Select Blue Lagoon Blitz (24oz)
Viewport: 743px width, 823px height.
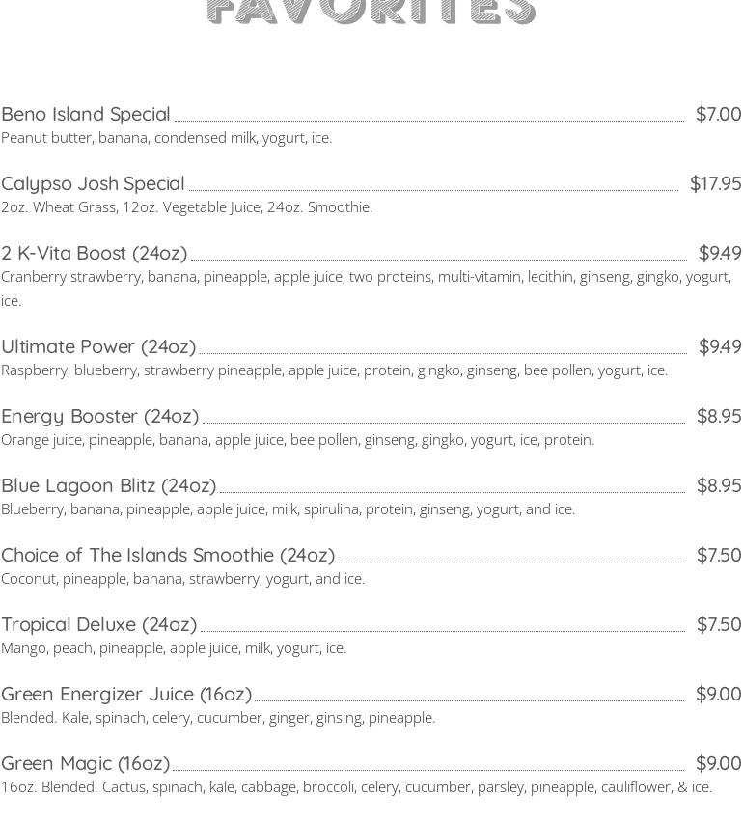(x=109, y=485)
